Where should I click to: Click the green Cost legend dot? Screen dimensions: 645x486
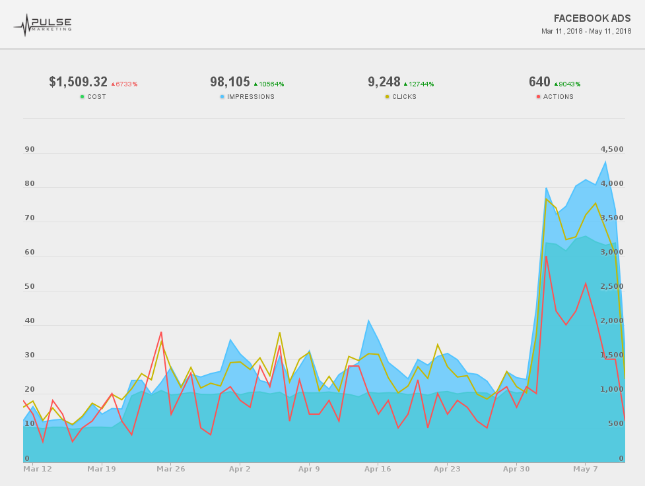tap(83, 97)
